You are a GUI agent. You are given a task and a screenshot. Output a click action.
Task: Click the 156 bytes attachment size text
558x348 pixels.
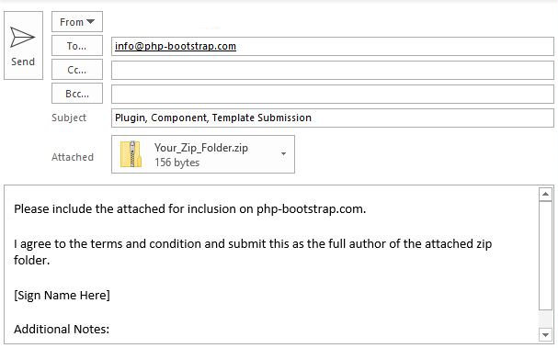[177, 163]
